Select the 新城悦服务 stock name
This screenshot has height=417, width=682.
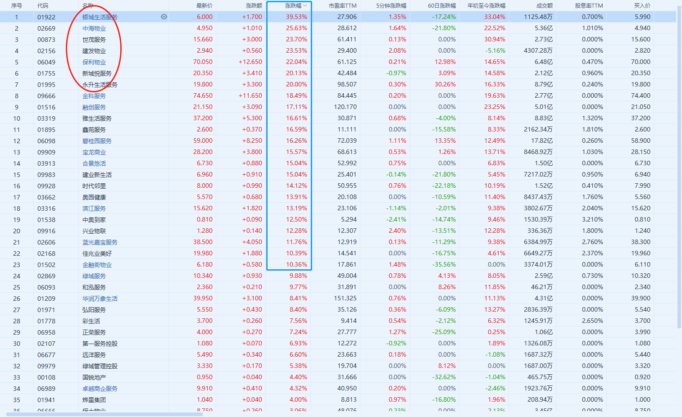coord(97,73)
